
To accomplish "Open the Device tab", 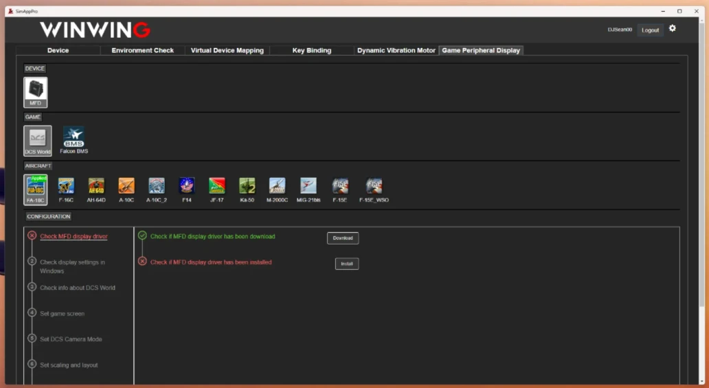I will click(x=58, y=50).
